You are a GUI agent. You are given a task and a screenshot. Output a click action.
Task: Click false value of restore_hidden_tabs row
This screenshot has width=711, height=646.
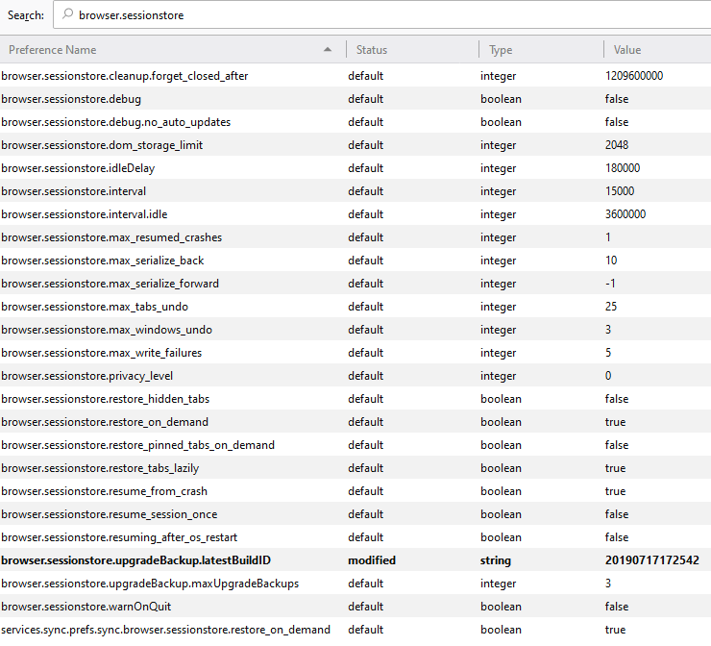617,399
